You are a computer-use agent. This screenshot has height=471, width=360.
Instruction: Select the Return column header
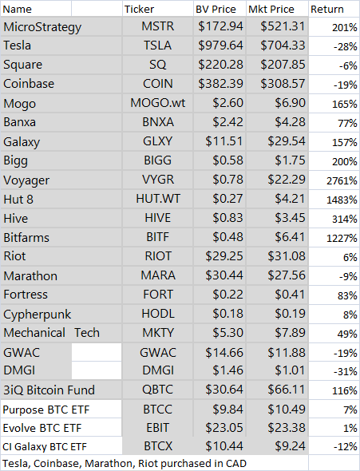click(x=334, y=9)
